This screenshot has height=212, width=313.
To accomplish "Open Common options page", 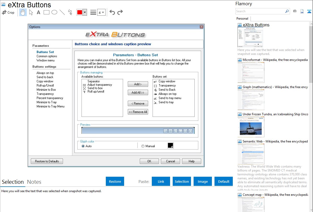I will pos(47,56).
